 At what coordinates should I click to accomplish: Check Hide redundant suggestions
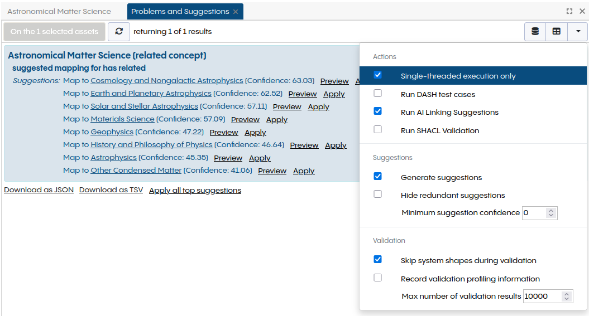[x=378, y=195]
